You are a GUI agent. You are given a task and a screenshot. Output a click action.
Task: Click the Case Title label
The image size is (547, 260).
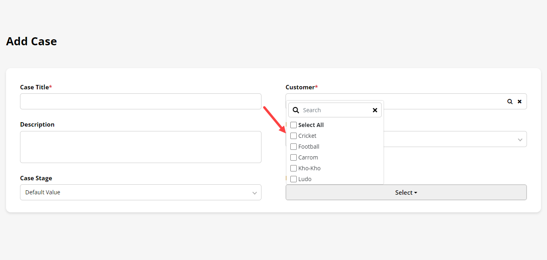point(34,87)
